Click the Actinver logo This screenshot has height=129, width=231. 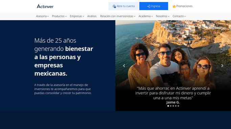click(x=45, y=6)
